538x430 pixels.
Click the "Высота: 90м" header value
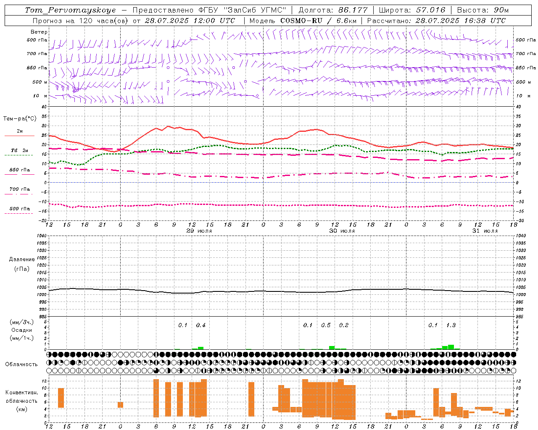click(483, 10)
